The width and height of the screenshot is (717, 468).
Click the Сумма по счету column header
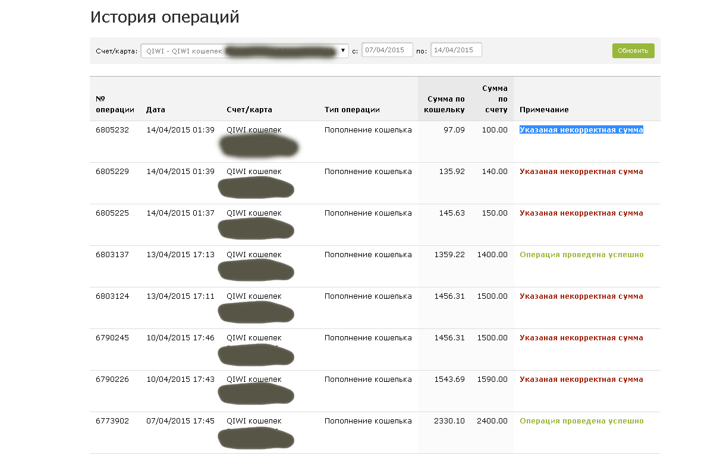[x=495, y=99]
